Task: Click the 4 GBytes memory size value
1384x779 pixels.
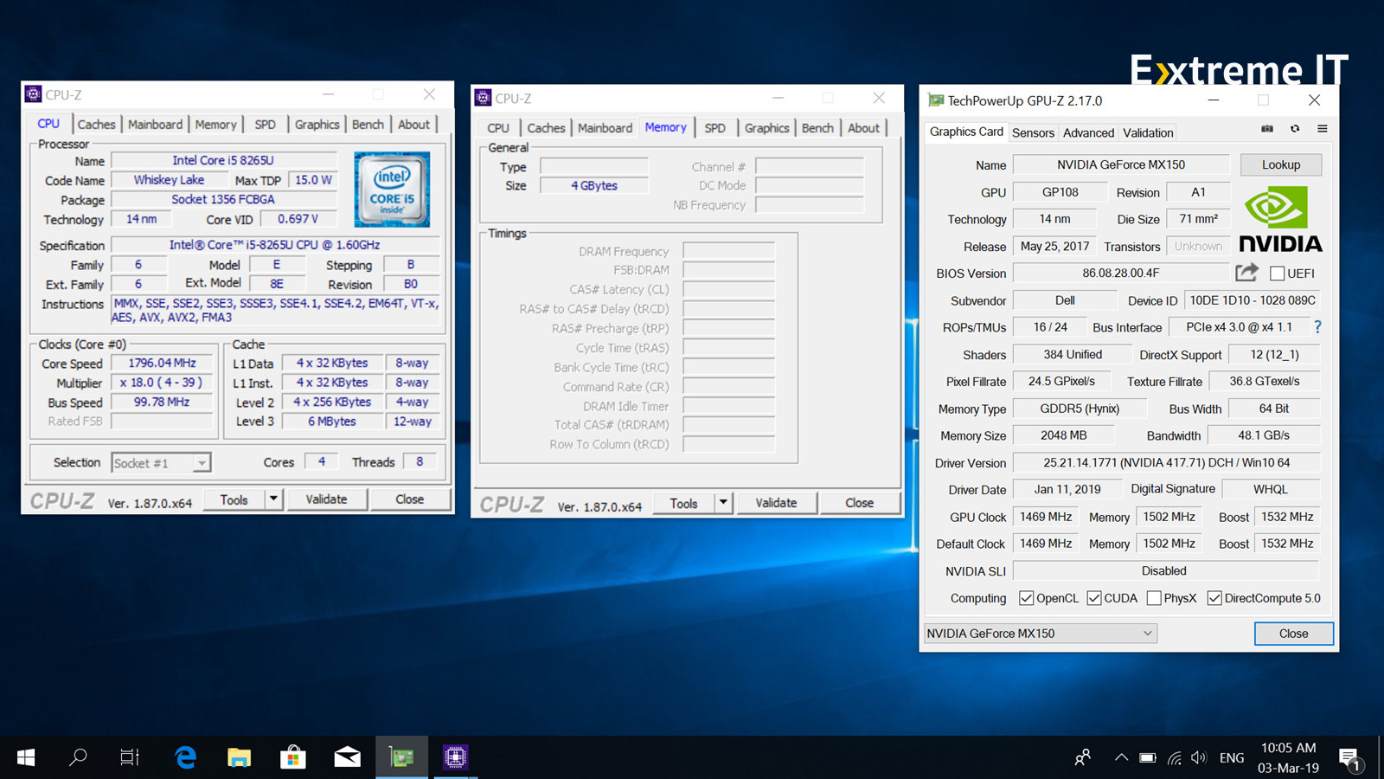Action: [594, 185]
